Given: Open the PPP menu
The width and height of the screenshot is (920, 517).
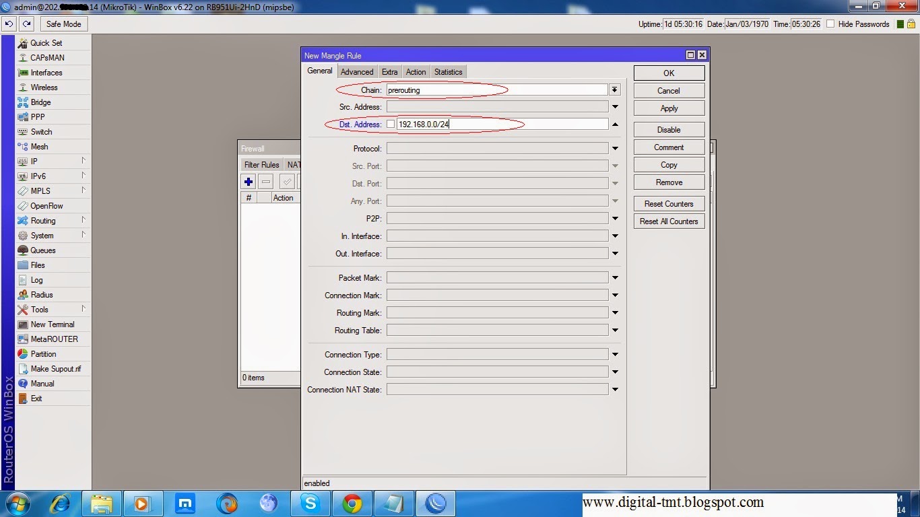Looking at the screenshot, I should [x=53, y=116].
